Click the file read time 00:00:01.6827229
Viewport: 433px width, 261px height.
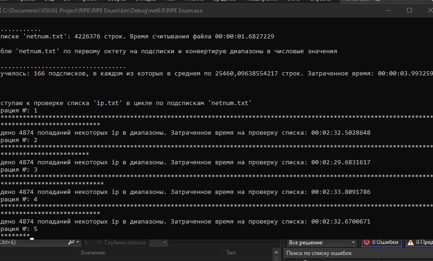click(x=245, y=37)
